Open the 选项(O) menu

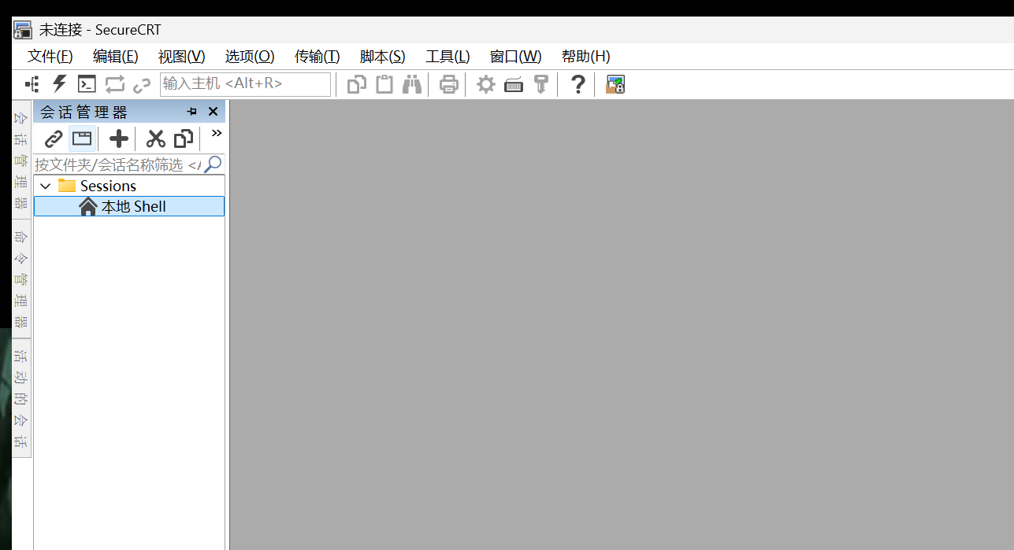[x=249, y=56]
